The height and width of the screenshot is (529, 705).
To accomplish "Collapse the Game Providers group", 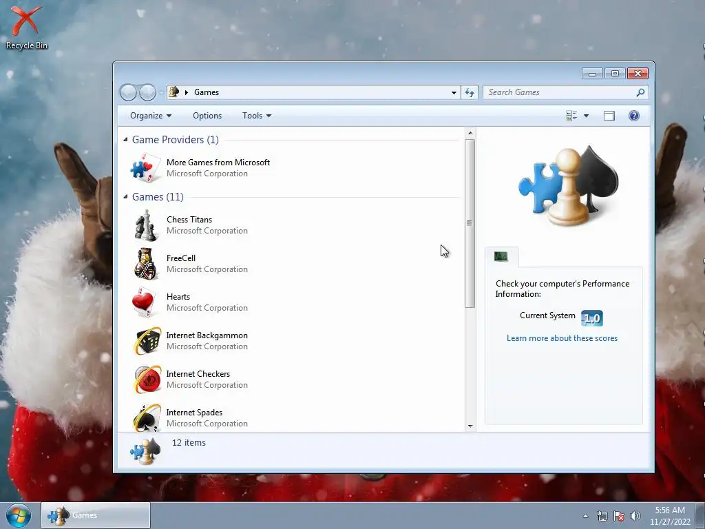I will click(125, 139).
